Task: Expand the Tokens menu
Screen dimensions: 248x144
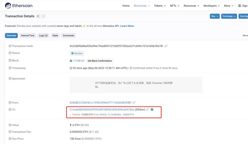Action: (160, 6)
